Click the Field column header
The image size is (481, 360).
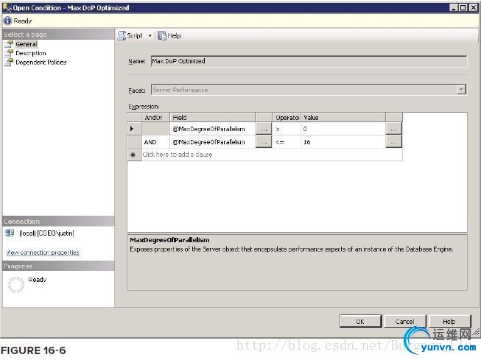click(x=212, y=118)
